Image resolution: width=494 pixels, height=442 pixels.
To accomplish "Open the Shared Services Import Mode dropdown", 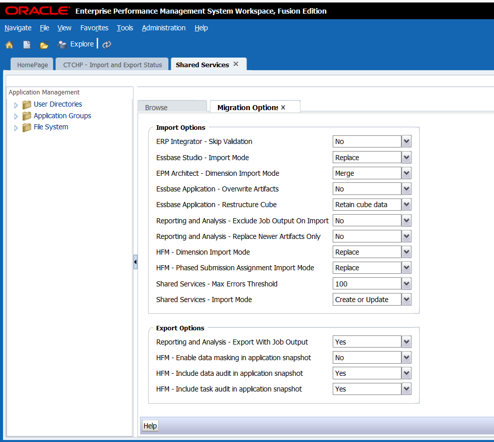I will pos(406,299).
